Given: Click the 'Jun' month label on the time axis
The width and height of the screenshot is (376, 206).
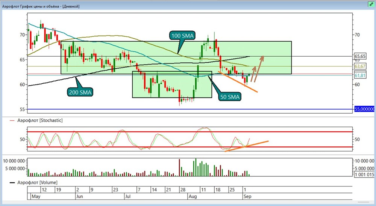Looking at the screenshot, I should click(79, 196).
